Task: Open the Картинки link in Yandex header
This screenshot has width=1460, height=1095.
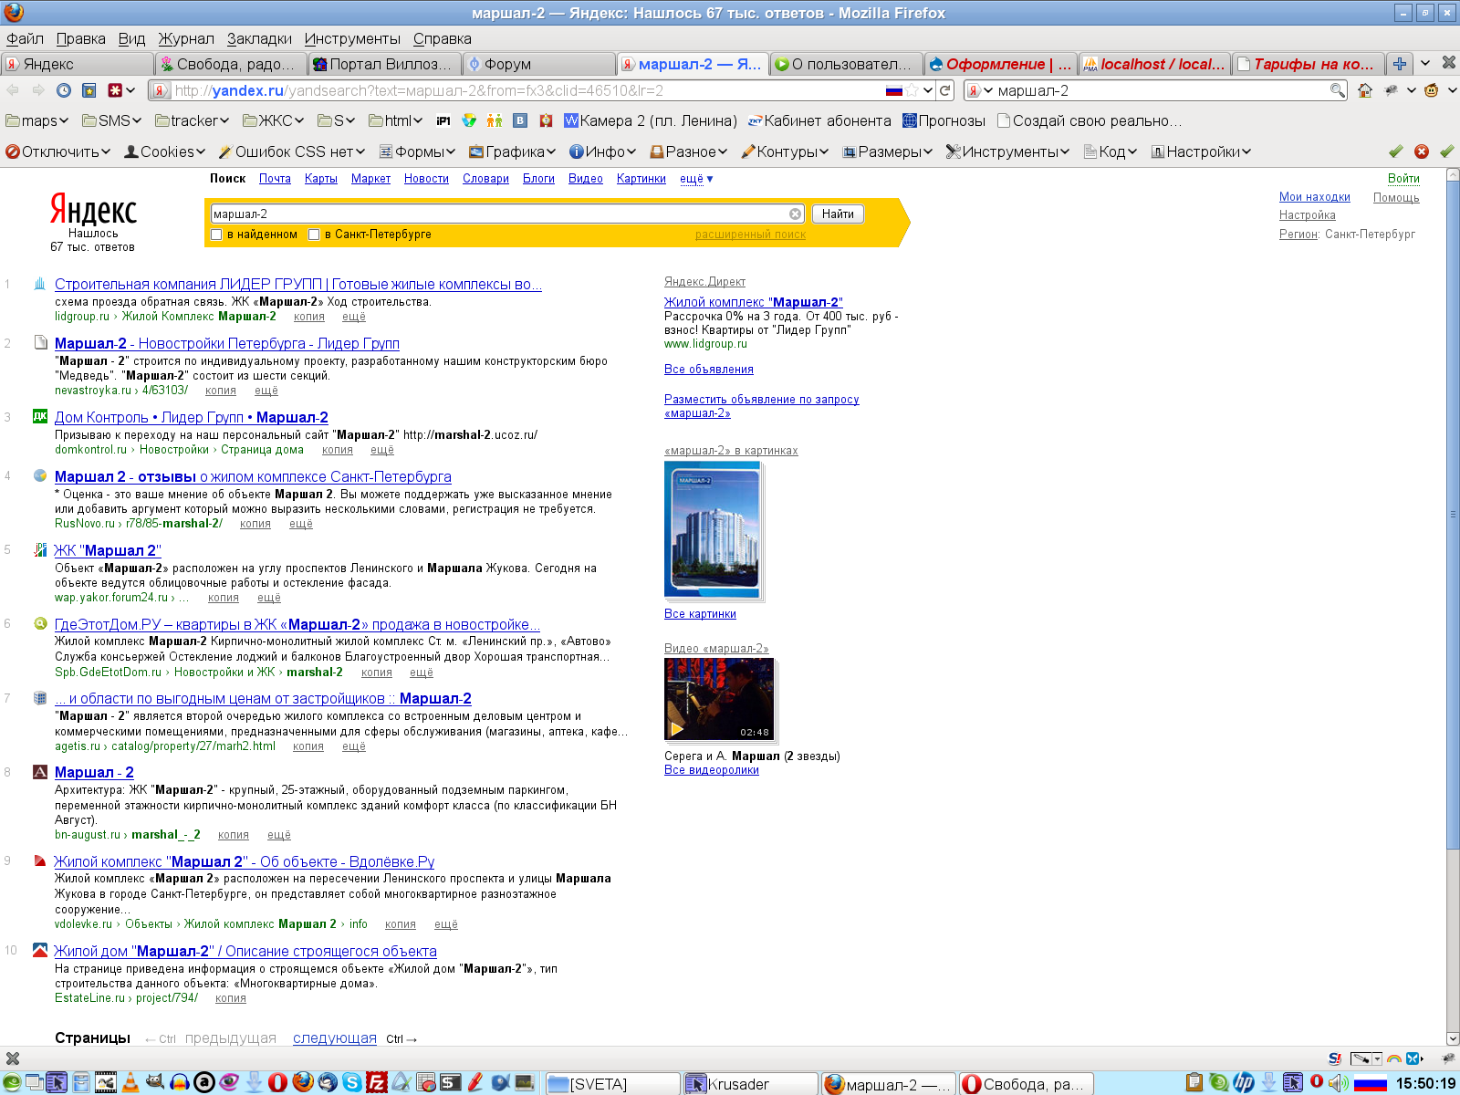Action: 641,179
